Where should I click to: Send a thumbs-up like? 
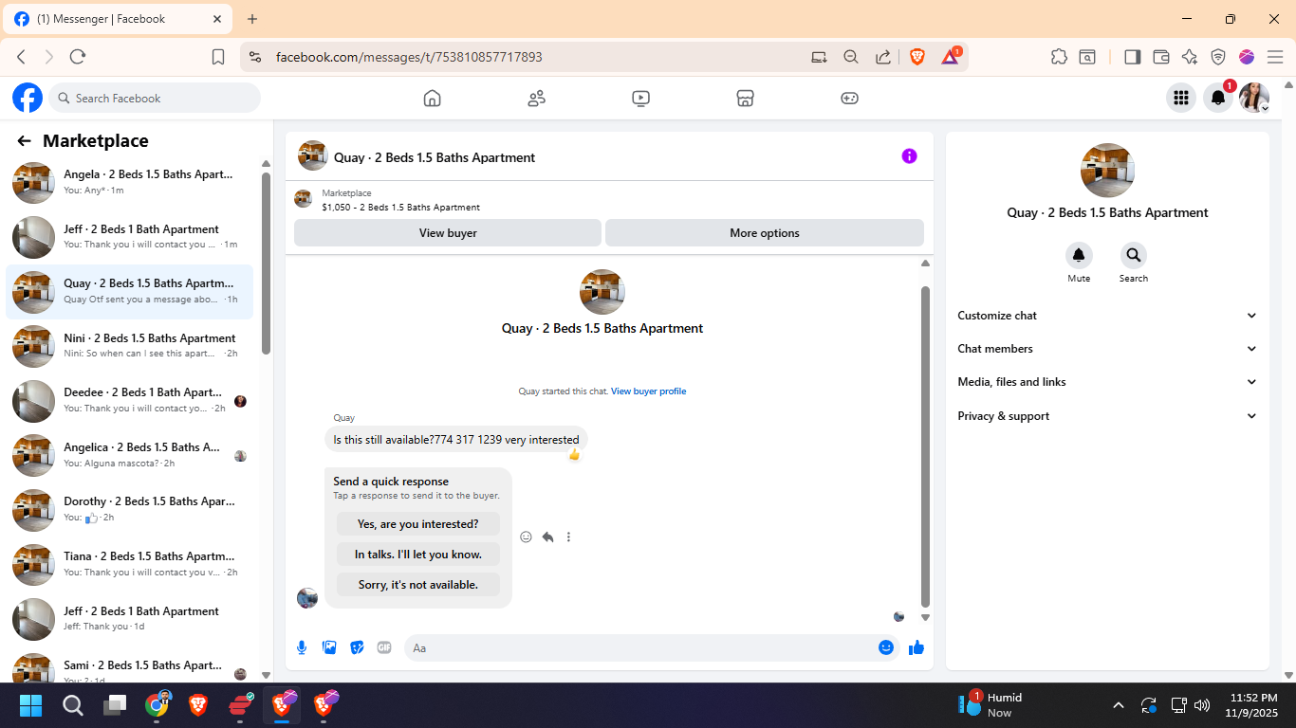pyautogui.click(x=916, y=647)
